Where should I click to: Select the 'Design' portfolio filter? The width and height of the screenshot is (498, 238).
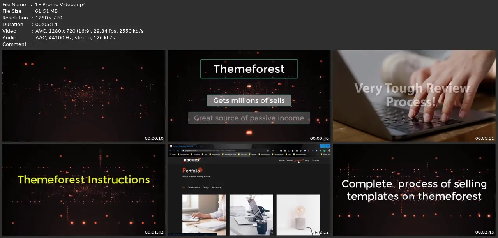(x=206, y=187)
